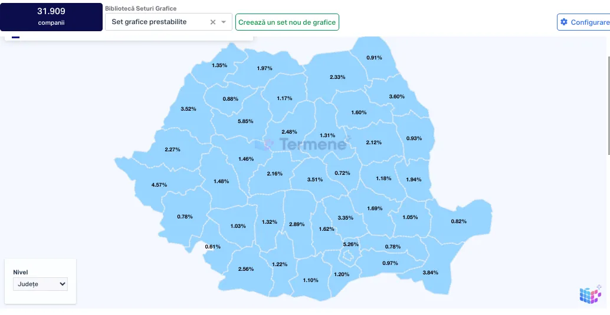Viewport: 610px width, 315px height.
Task: Click the map region labeled 3.84%
Action: click(x=431, y=272)
